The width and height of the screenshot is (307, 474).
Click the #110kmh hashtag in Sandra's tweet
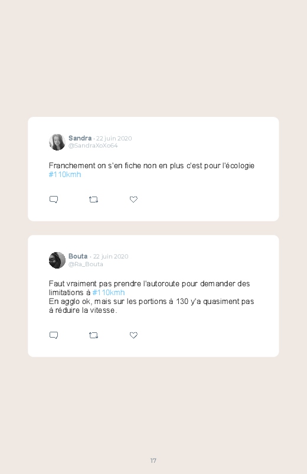[65, 174]
